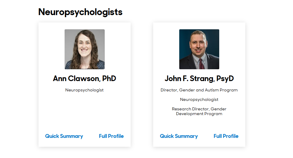Click Neuropsychologist title in Strang's card
The width and height of the screenshot is (293, 158).
tap(199, 99)
